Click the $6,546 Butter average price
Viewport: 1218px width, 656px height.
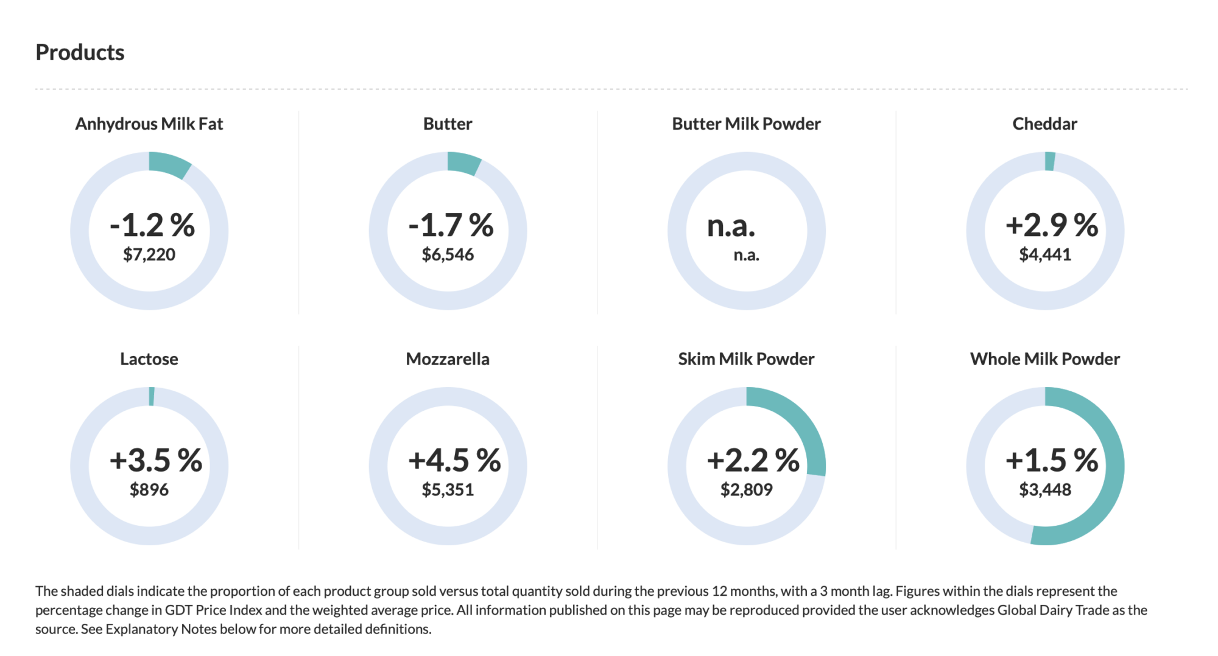(x=448, y=254)
